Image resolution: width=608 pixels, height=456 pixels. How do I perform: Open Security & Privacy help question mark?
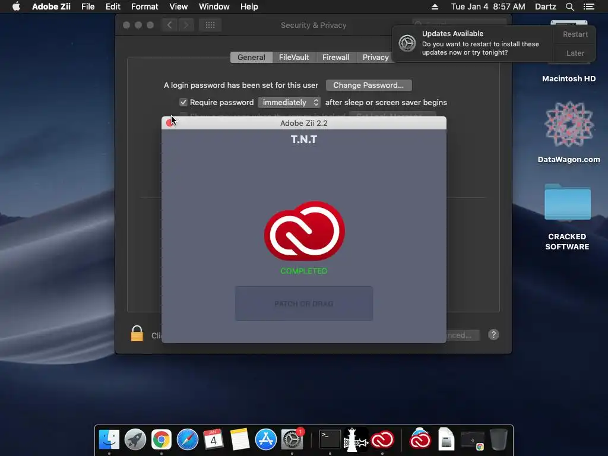(493, 335)
